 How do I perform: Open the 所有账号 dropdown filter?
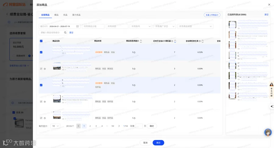click(x=141, y=26)
